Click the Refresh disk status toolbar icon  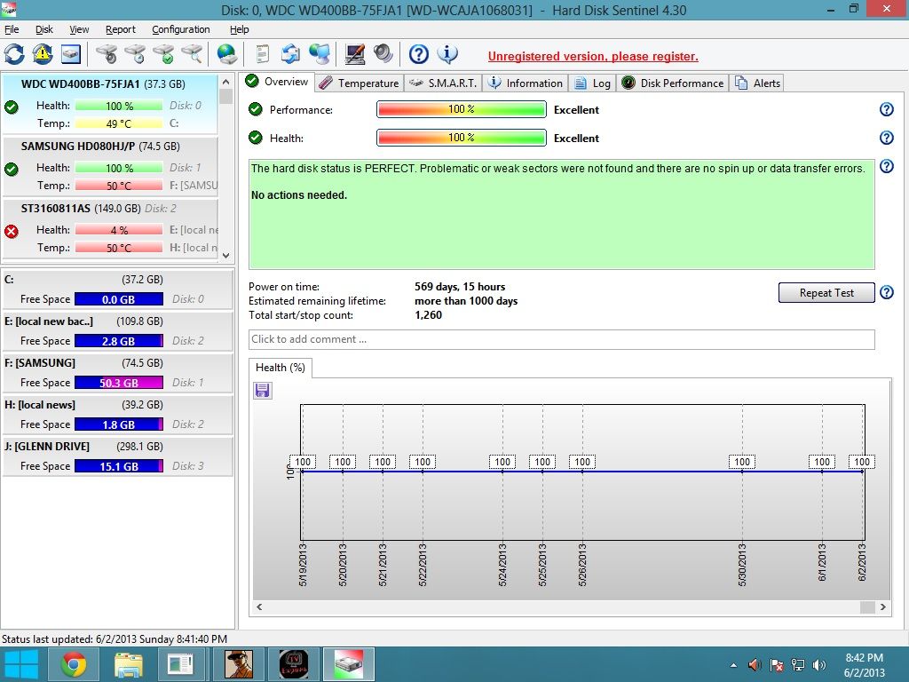coord(14,54)
